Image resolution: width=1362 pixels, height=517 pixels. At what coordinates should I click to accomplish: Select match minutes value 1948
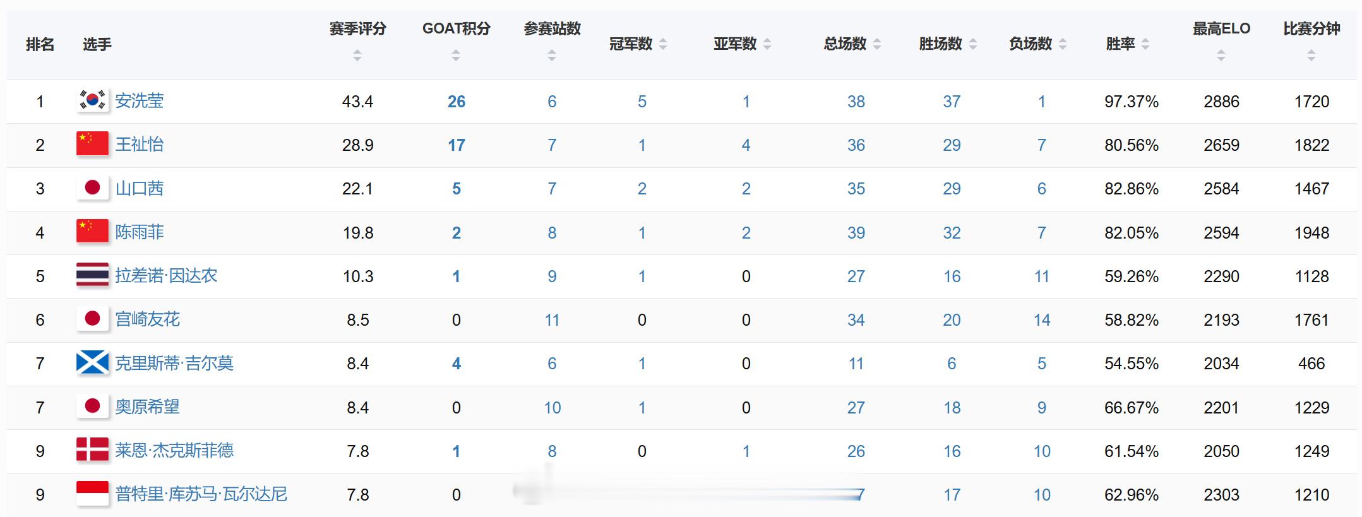1311,233
